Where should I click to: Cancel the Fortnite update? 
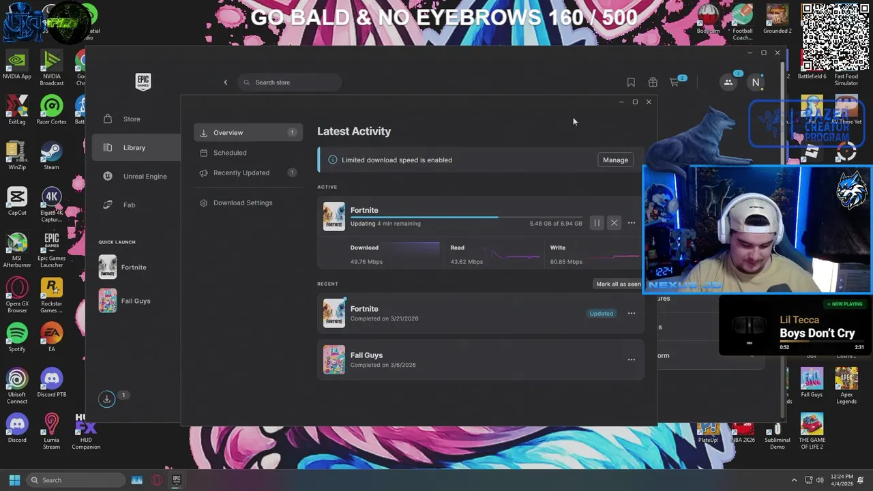[614, 223]
